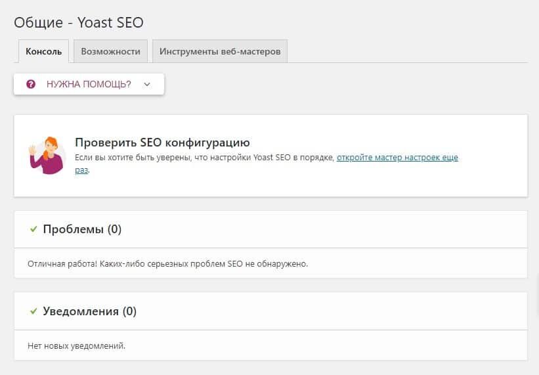Image resolution: width=539 pixels, height=375 pixels.
Task: Click the (0) count next to Уведомления
Action: click(129, 311)
